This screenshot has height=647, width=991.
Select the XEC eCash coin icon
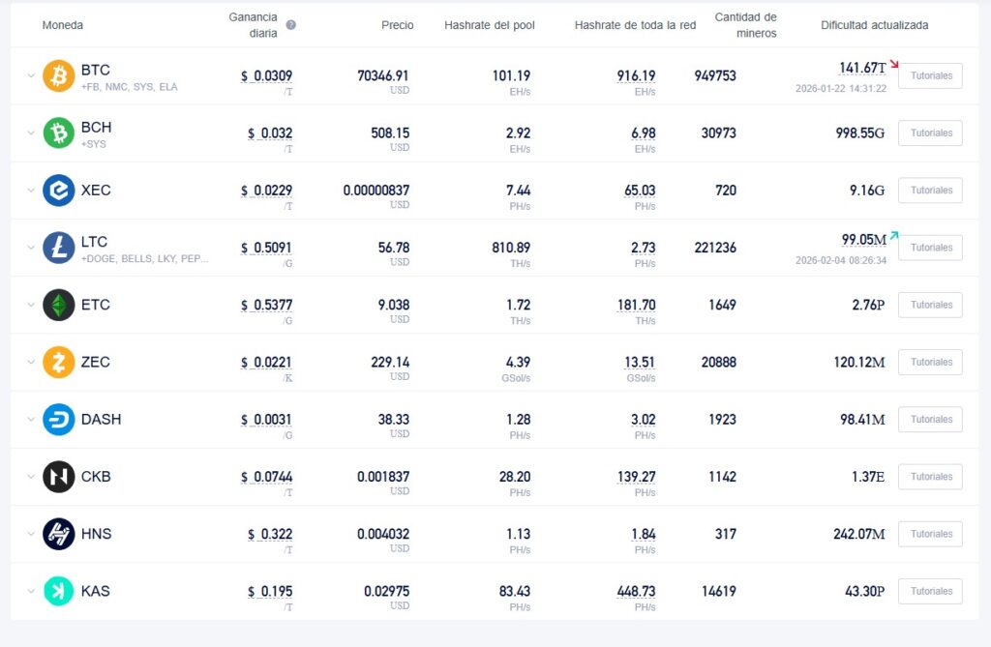[x=58, y=190]
